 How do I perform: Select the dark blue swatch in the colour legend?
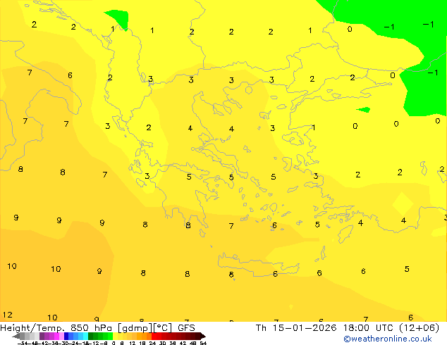[x=66, y=336]
